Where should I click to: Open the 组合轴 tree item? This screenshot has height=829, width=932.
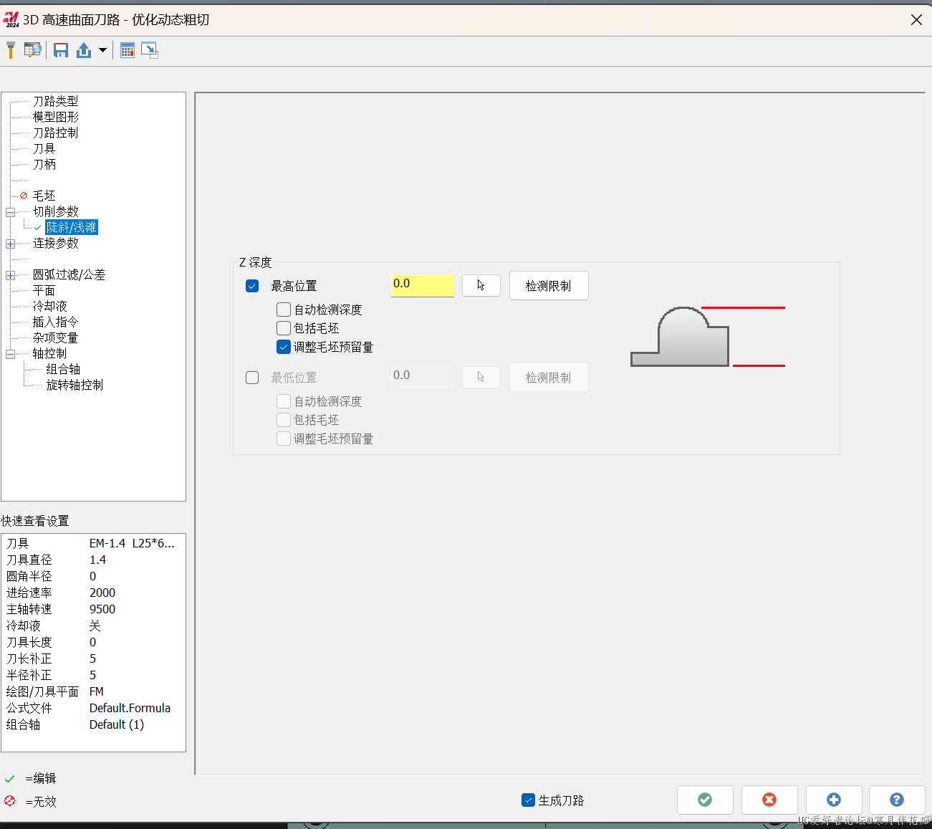click(63, 369)
